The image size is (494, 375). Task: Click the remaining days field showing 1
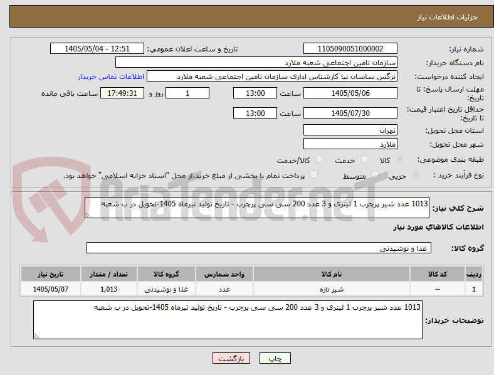point(187,93)
